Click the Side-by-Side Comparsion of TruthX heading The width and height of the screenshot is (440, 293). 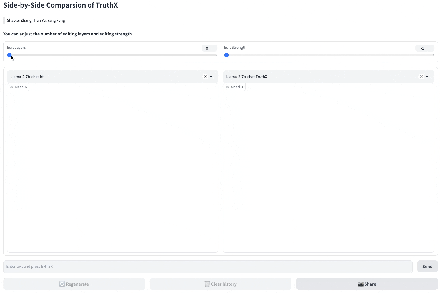pyautogui.click(x=61, y=5)
